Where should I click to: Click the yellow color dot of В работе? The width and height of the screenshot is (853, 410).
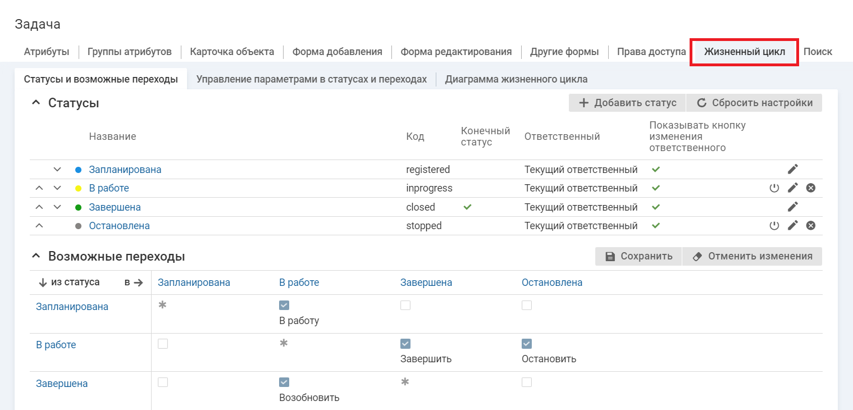pos(79,189)
